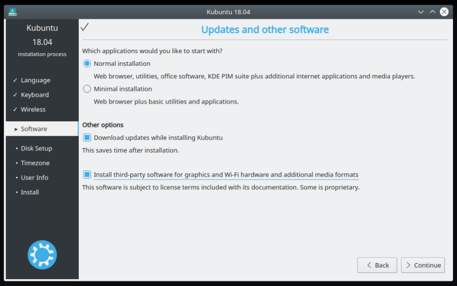Click 'This saves time after installation.' text

131,150
